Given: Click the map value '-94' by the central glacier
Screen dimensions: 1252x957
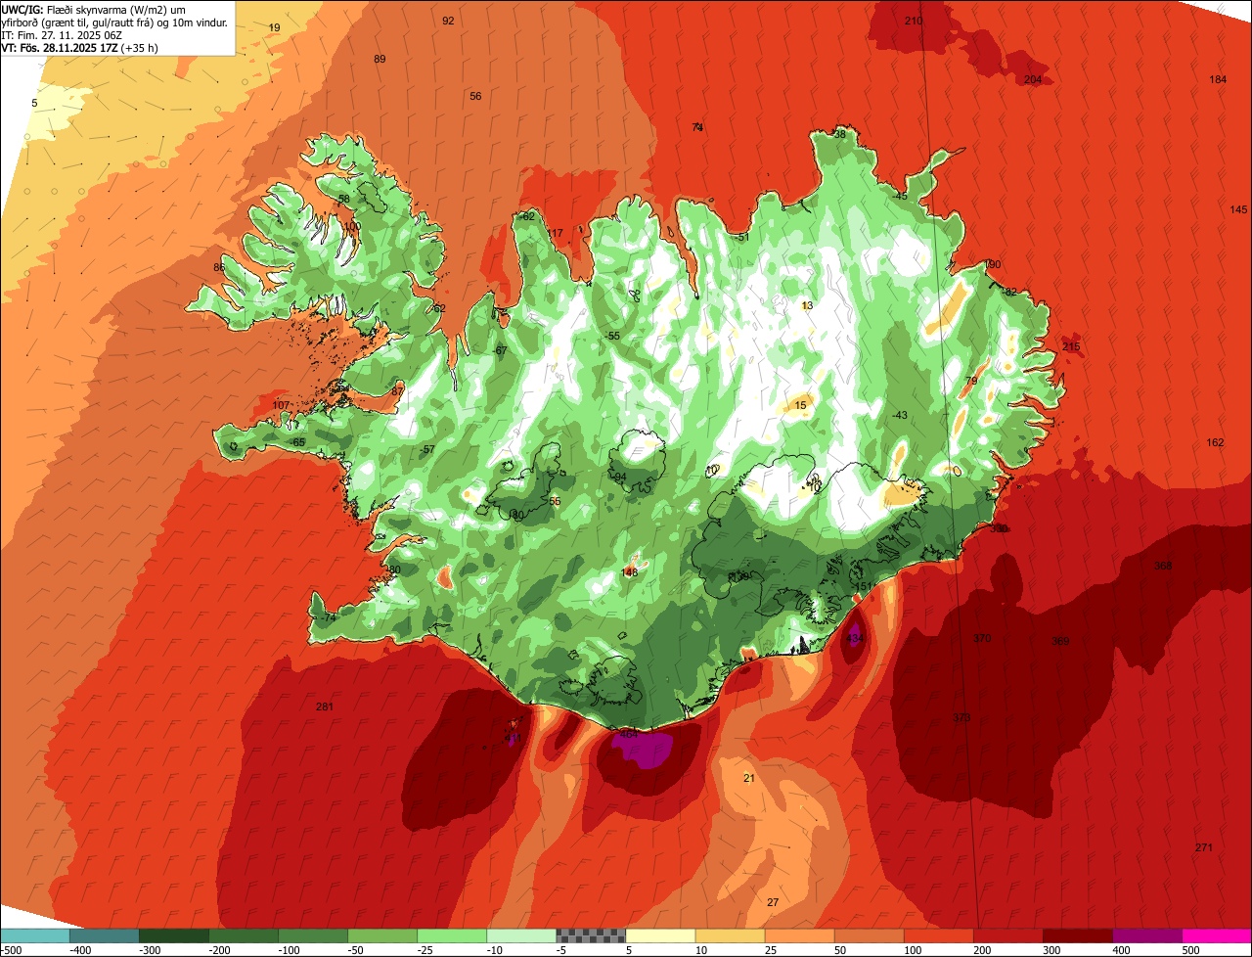Looking at the screenshot, I should (617, 478).
